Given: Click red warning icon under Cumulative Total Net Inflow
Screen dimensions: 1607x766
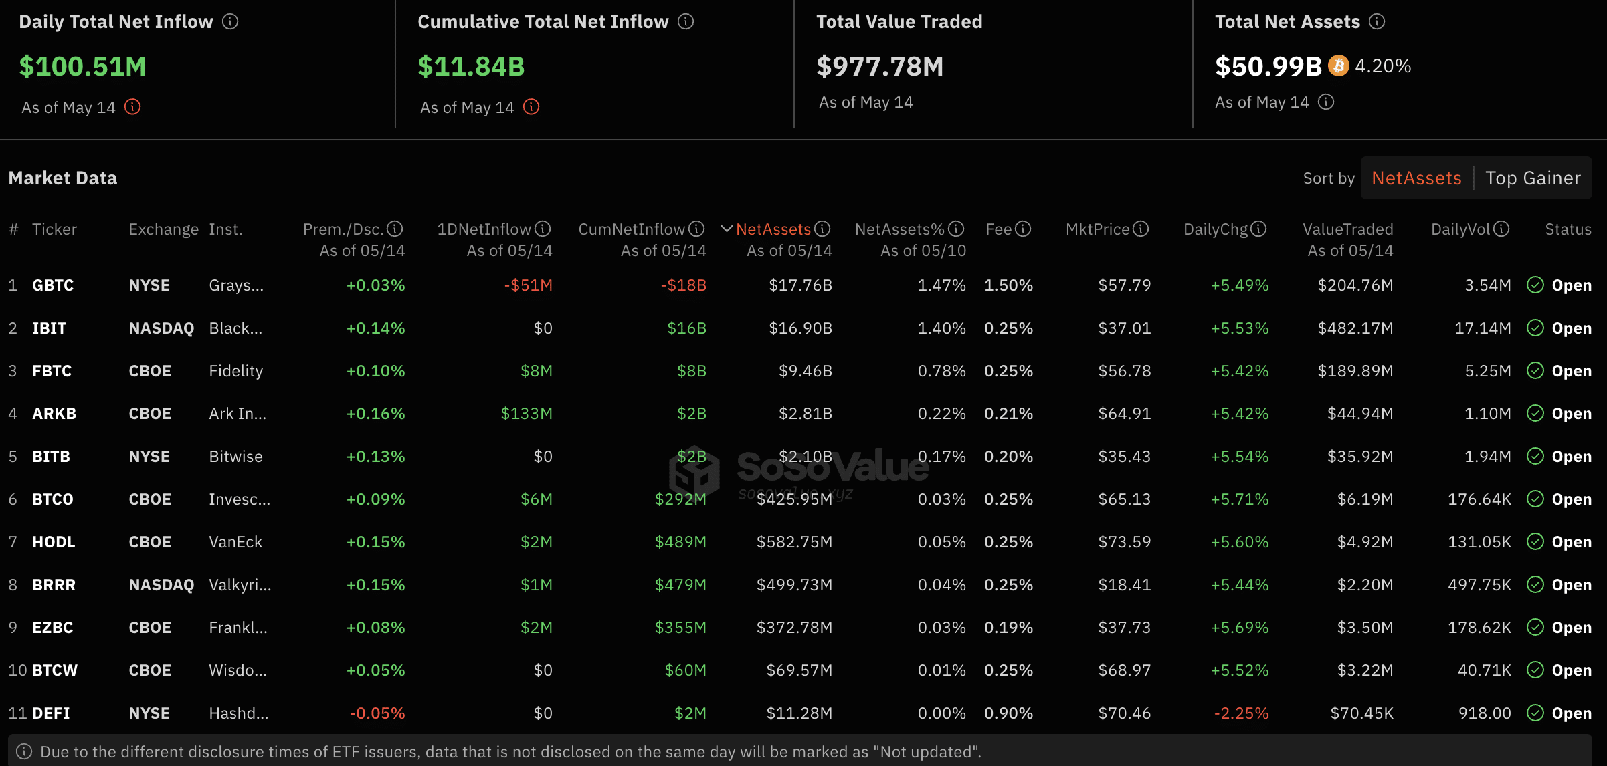Looking at the screenshot, I should (x=531, y=107).
